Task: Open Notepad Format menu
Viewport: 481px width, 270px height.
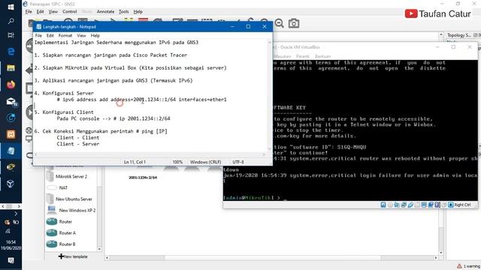Action: [65, 35]
